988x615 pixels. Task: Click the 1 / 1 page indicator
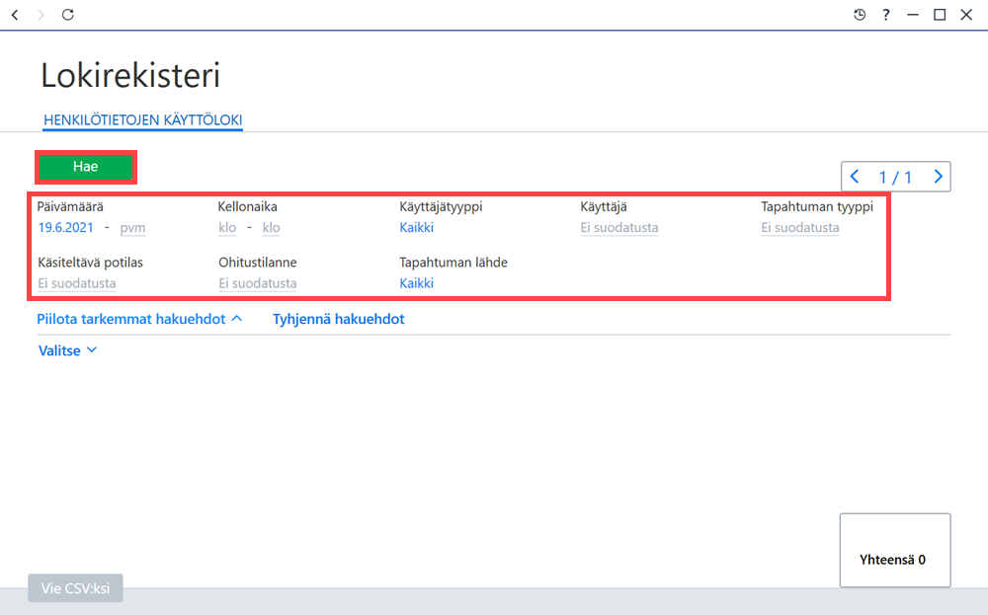pyautogui.click(x=895, y=177)
